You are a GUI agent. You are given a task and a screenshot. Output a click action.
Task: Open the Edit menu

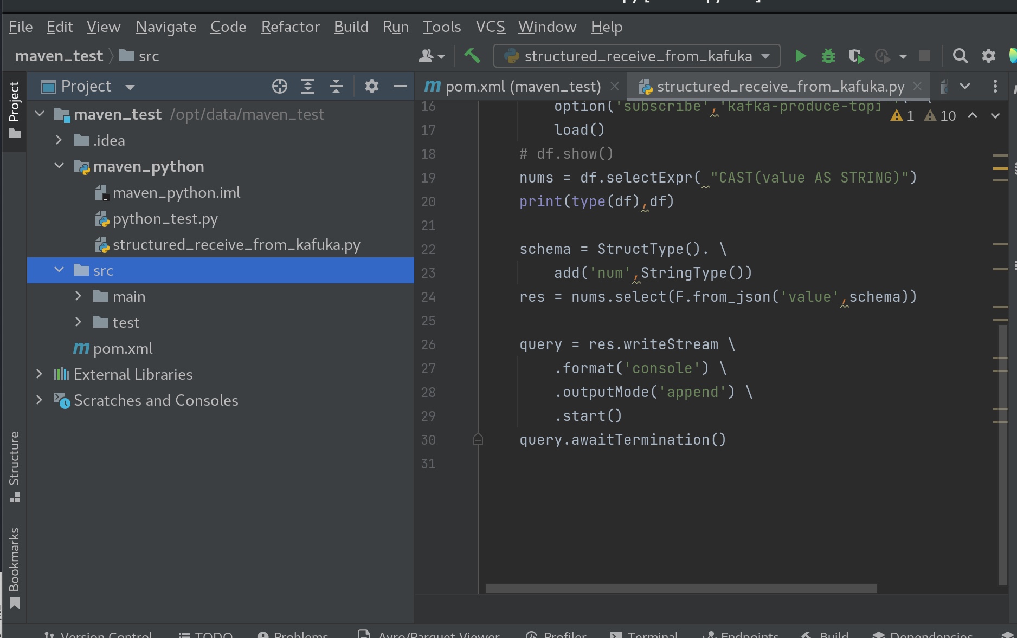pyautogui.click(x=60, y=27)
